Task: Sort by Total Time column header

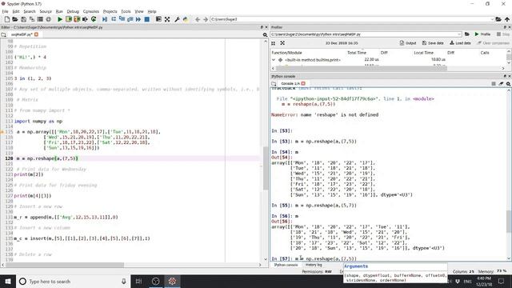Action: (x=357, y=53)
